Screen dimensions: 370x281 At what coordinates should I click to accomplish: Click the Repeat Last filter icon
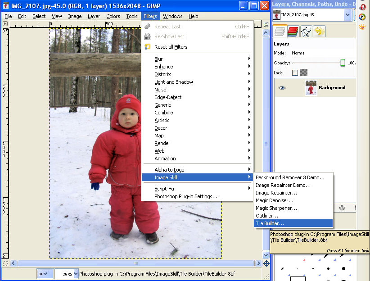click(147, 26)
